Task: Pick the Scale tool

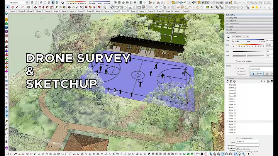Action: (x=51, y=7)
